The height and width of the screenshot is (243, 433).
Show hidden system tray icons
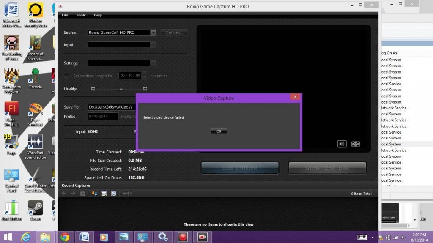pos(373,238)
